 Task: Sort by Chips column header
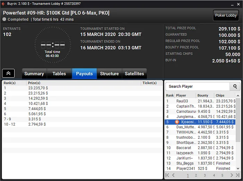pyautogui.click(x=225, y=95)
